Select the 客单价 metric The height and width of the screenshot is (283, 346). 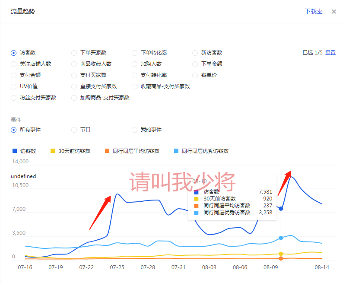195,75
